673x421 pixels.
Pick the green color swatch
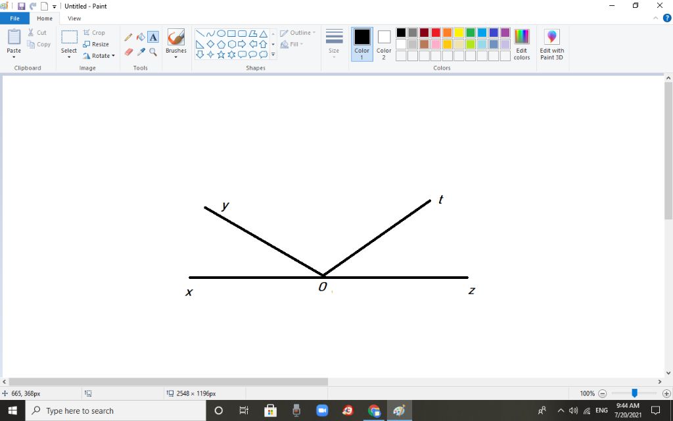[x=471, y=33]
